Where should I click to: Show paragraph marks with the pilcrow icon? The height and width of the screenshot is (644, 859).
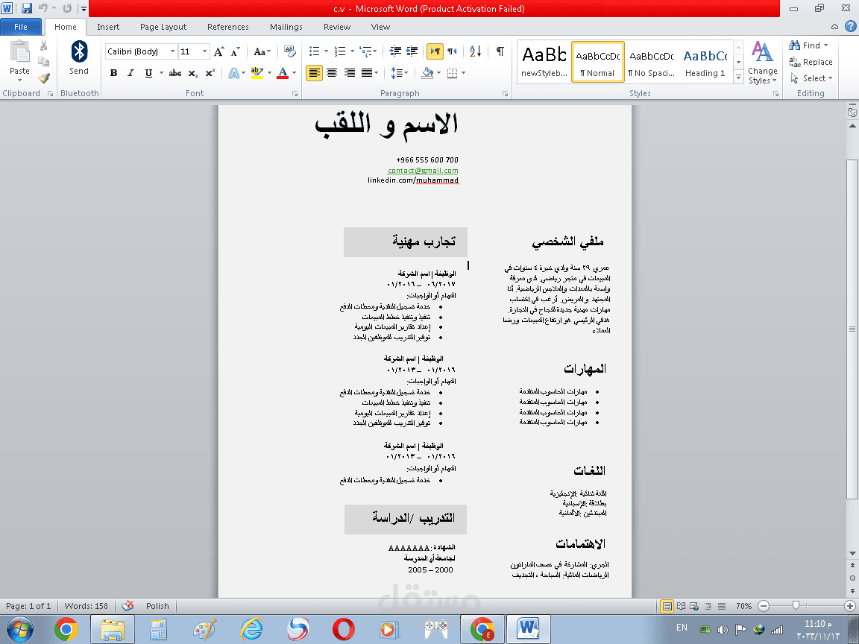coord(500,51)
